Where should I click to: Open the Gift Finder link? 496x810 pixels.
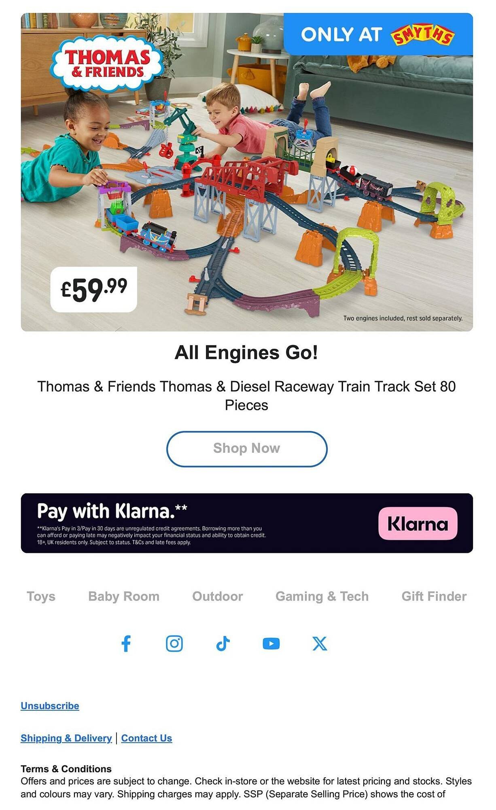point(434,596)
